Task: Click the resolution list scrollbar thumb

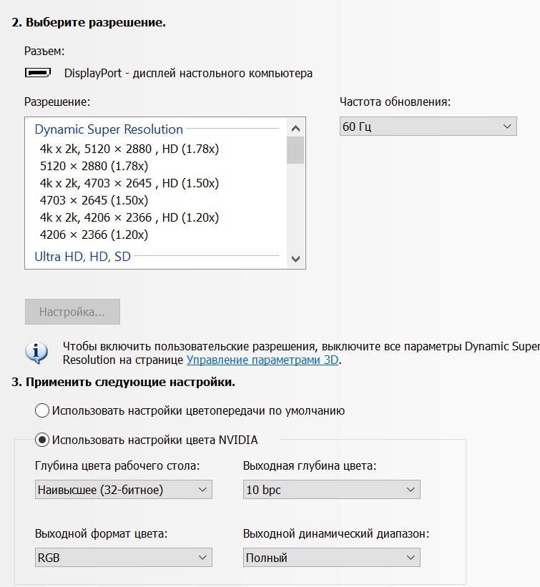Action: [x=295, y=150]
